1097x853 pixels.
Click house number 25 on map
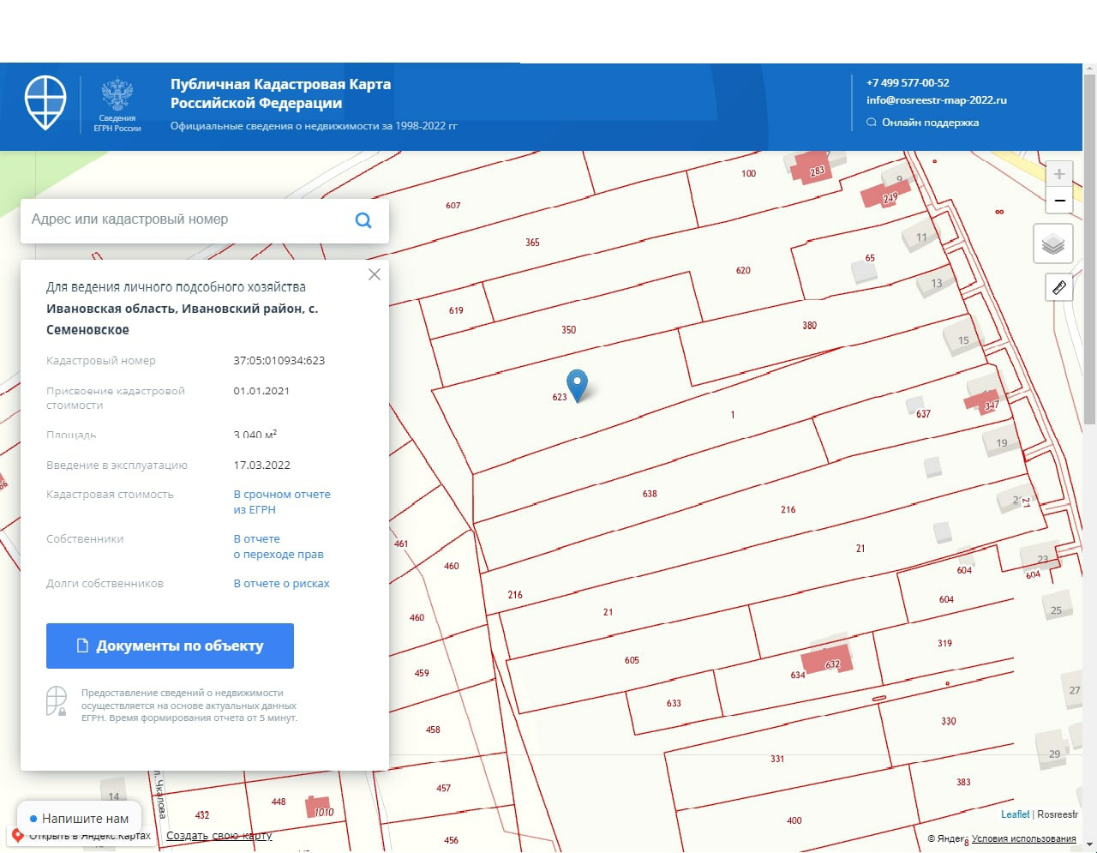pyautogui.click(x=1056, y=610)
